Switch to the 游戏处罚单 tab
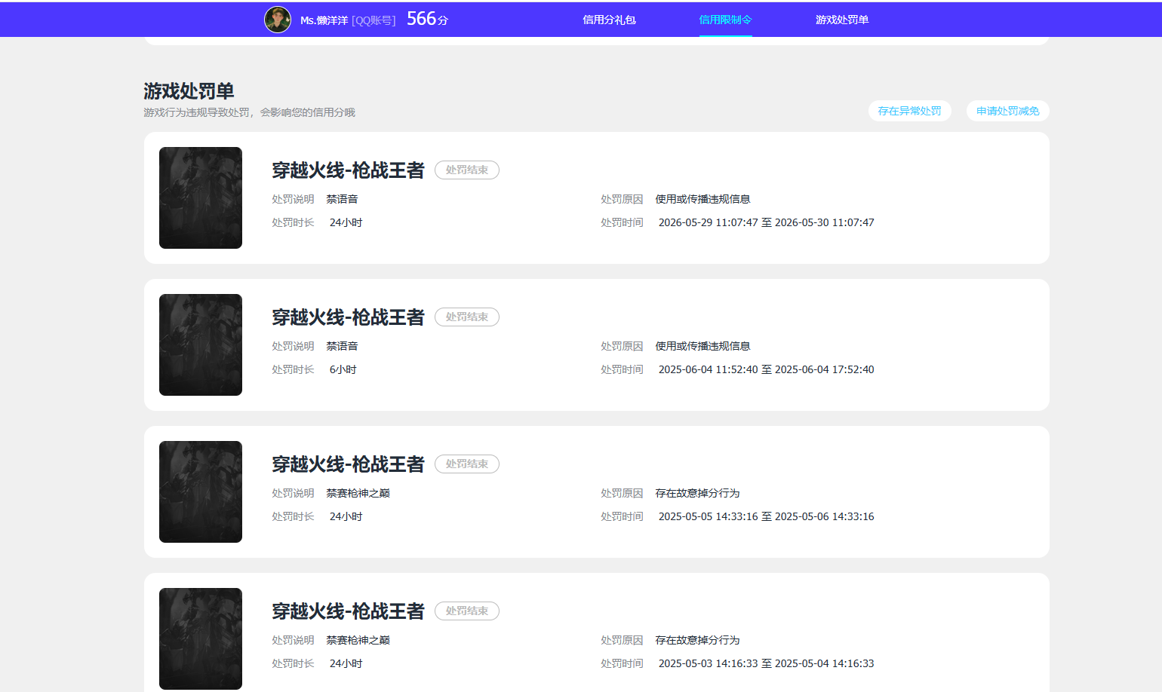This screenshot has height=692, width=1162. pyautogui.click(x=842, y=20)
